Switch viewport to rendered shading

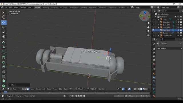click(x=146, y=89)
